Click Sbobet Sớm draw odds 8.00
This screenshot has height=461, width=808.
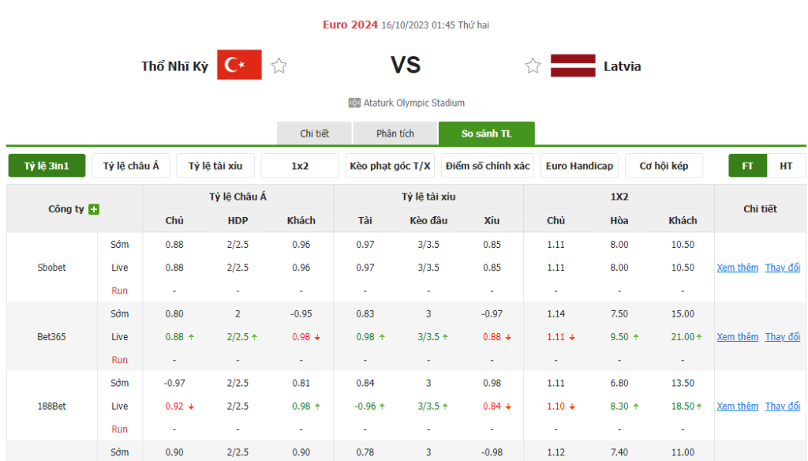coord(619,245)
